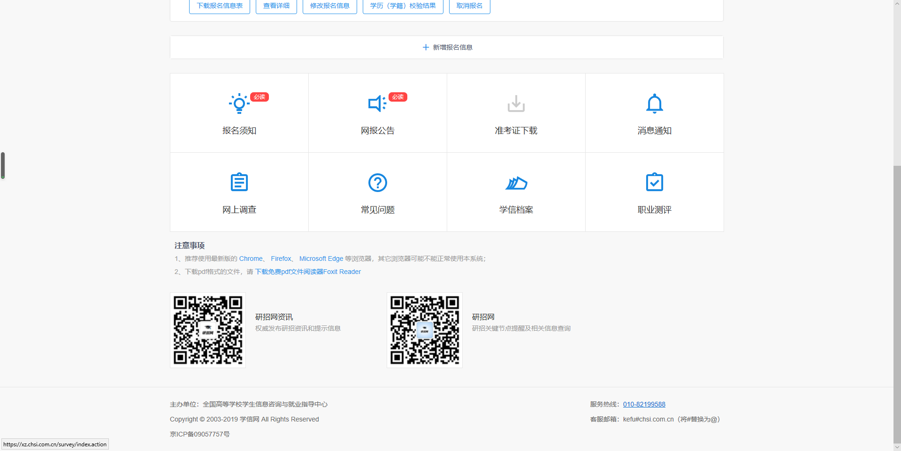This screenshot has height=451, width=901.
Task: Open 查看详细 to view details
Action: tap(276, 6)
